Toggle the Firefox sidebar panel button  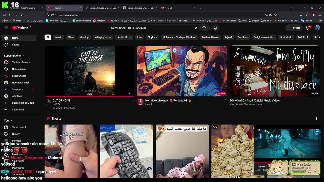pos(4,15)
